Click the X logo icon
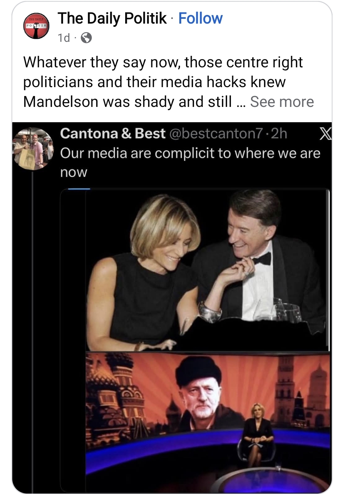344x494 pixels. click(325, 133)
